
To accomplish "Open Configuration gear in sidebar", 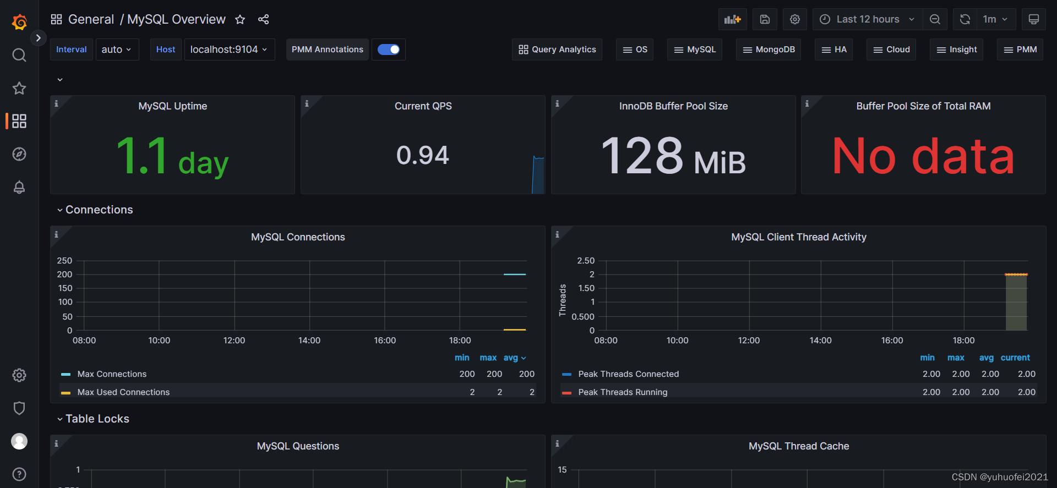I will pos(19,375).
